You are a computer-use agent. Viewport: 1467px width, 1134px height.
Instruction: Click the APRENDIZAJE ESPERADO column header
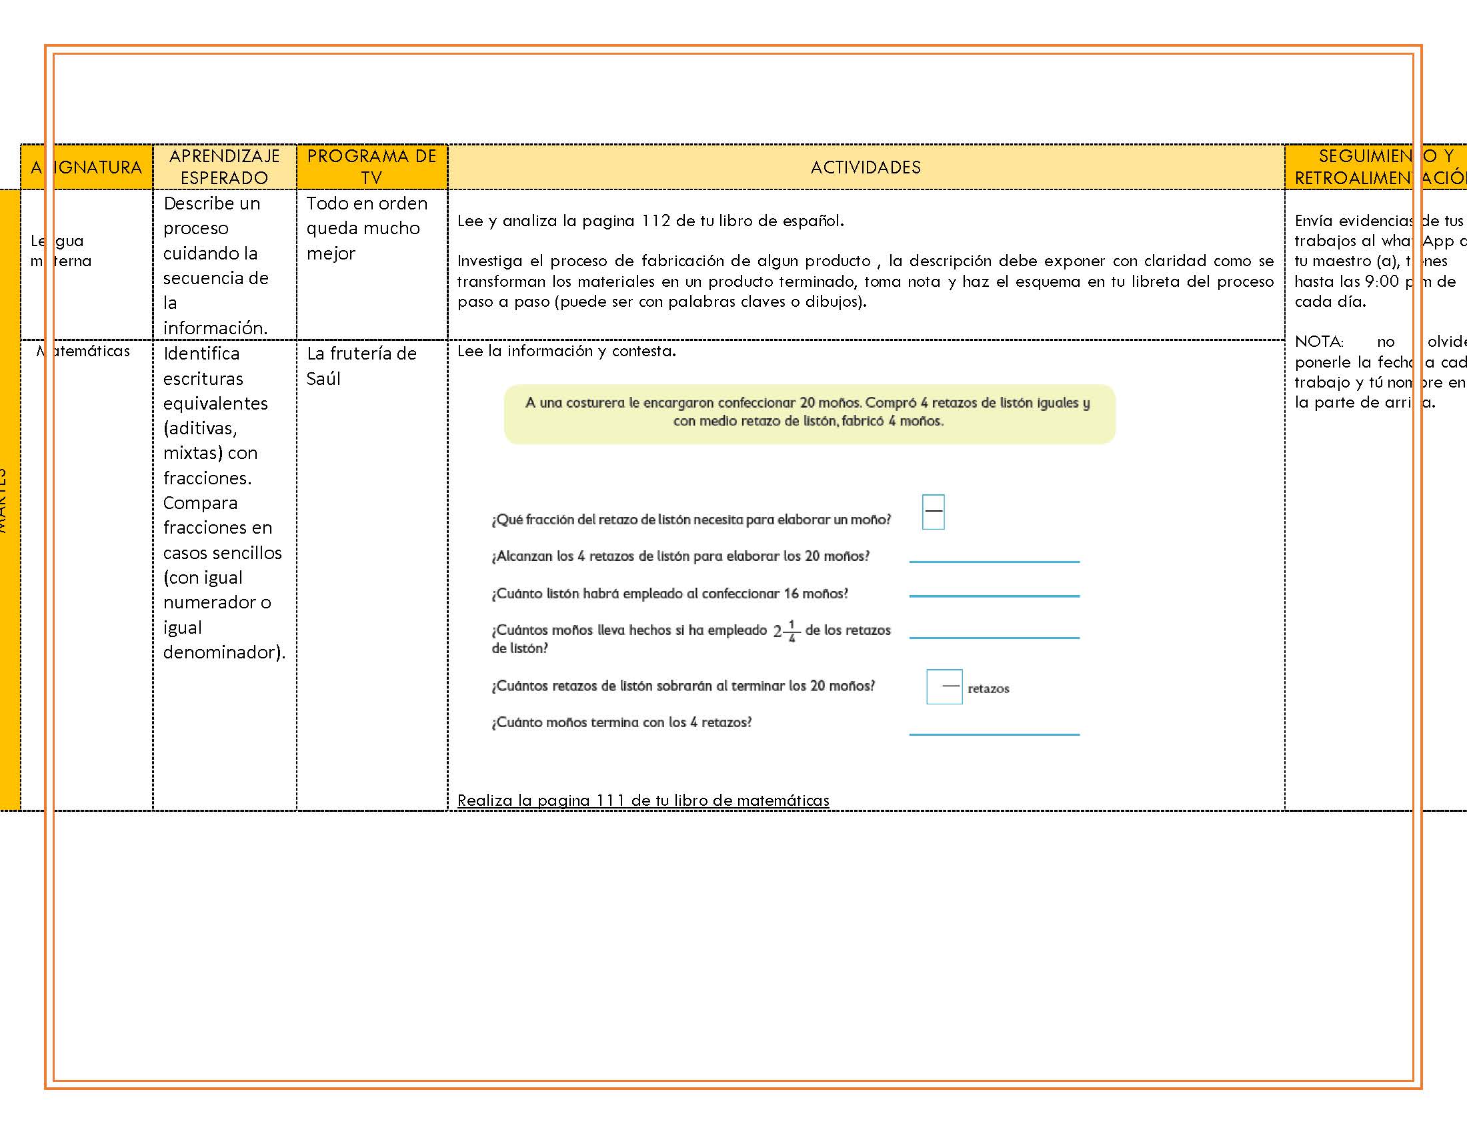(224, 167)
